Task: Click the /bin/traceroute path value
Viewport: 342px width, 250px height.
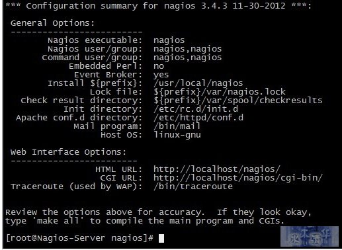Action: point(193,187)
